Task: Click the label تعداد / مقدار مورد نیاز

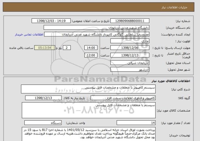Action: coord(176,123)
